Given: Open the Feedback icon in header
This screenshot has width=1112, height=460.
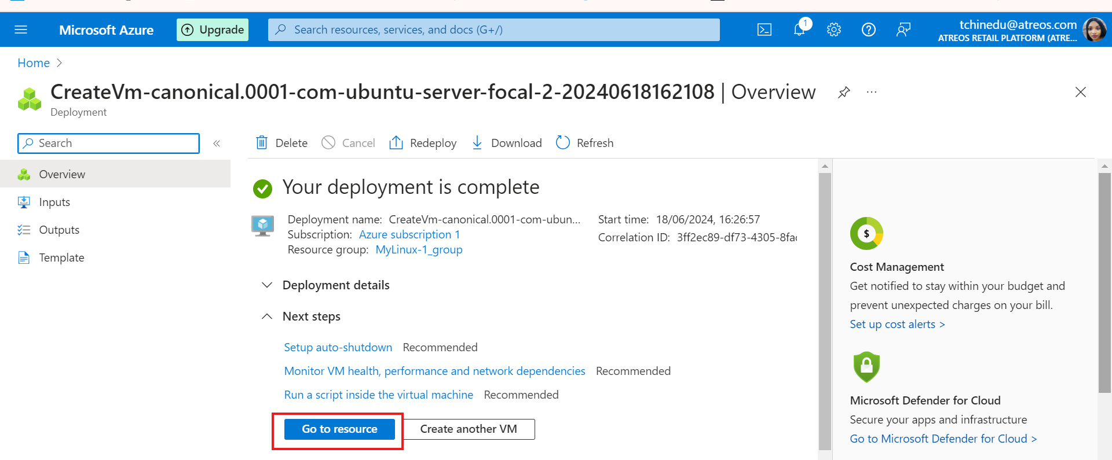Looking at the screenshot, I should (903, 30).
